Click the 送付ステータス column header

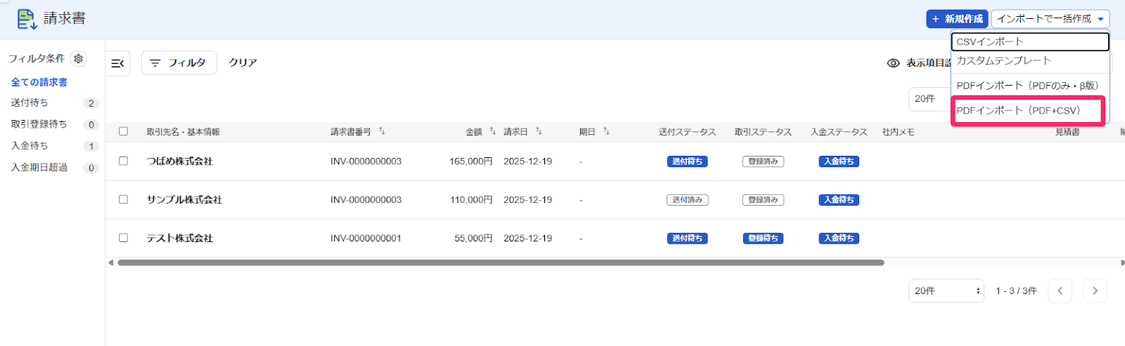coord(687,132)
